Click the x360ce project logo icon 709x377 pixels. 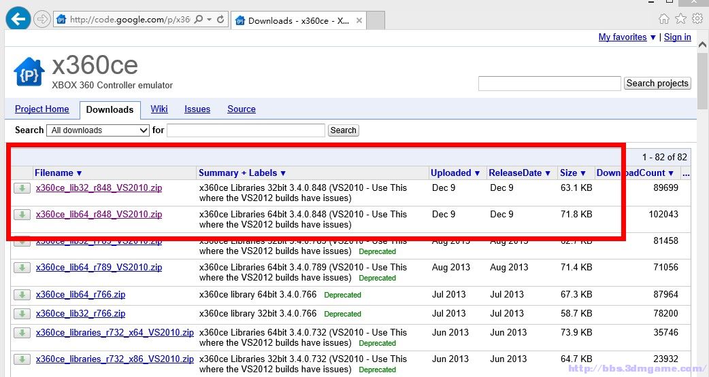pos(29,72)
